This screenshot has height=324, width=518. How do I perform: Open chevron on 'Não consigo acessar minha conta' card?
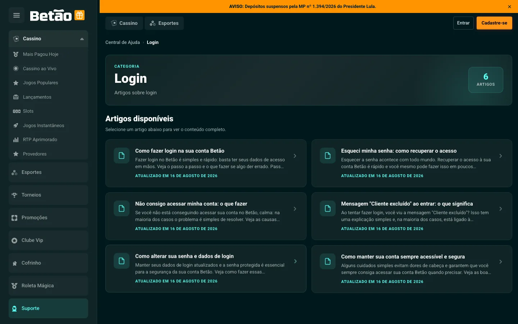tap(295, 209)
